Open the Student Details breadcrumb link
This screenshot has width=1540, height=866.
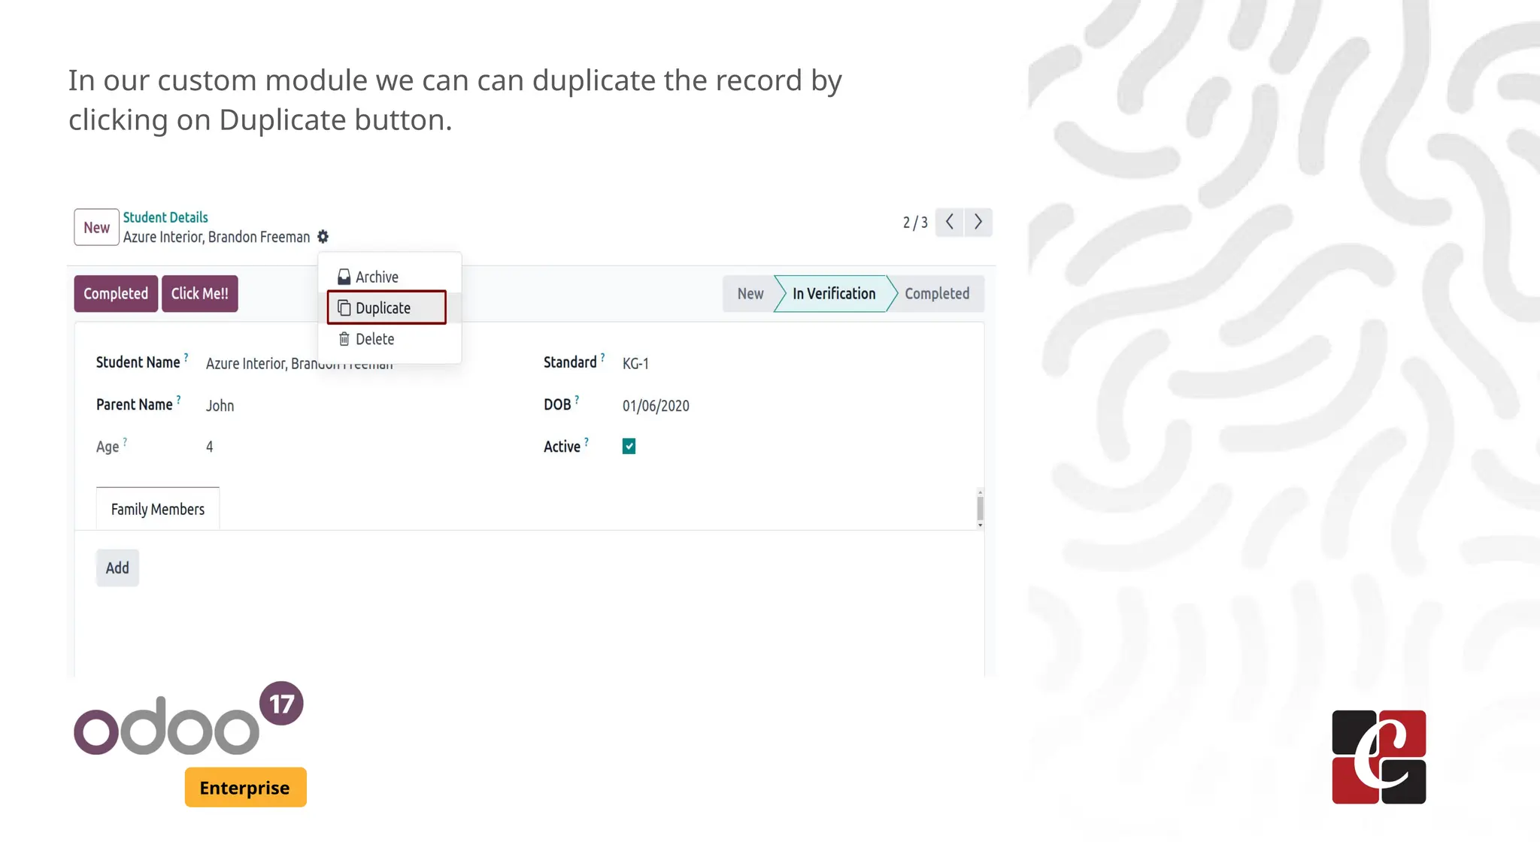[165, 217]
